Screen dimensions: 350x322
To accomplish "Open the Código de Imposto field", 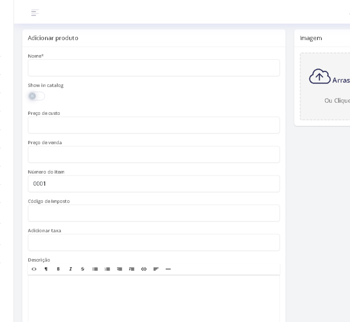I will 154,213.
